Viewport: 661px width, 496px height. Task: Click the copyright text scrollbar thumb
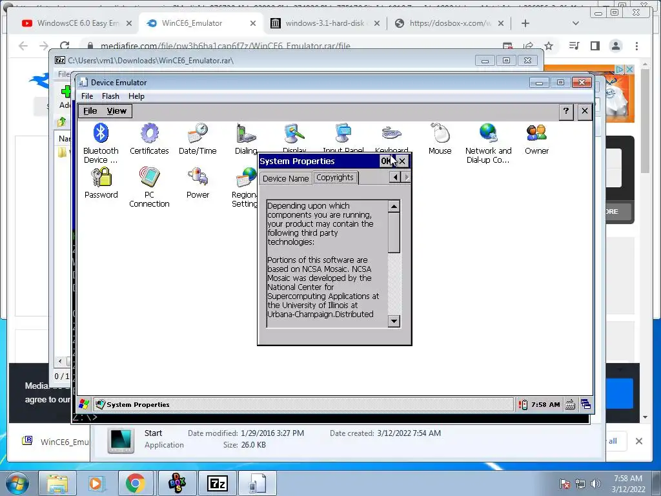[394, 232]
